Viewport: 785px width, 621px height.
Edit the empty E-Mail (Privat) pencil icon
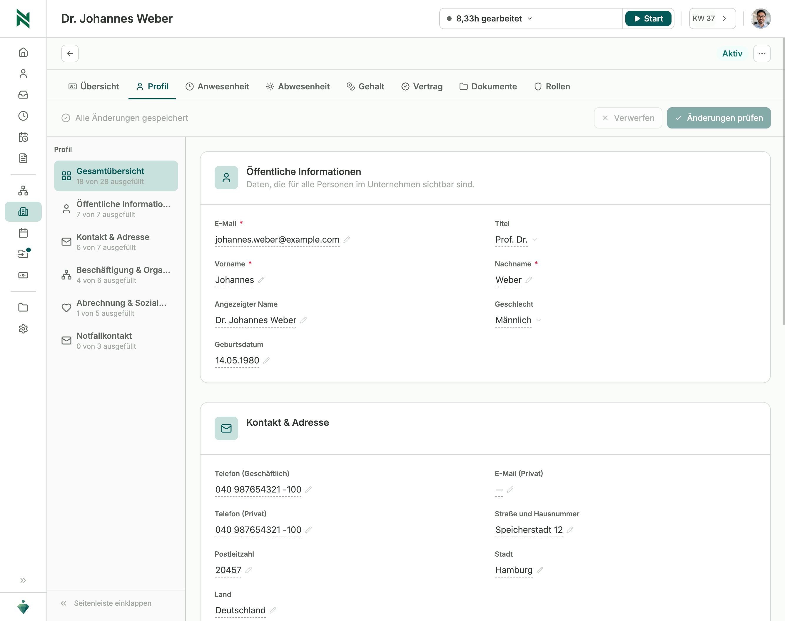[510, 489]
